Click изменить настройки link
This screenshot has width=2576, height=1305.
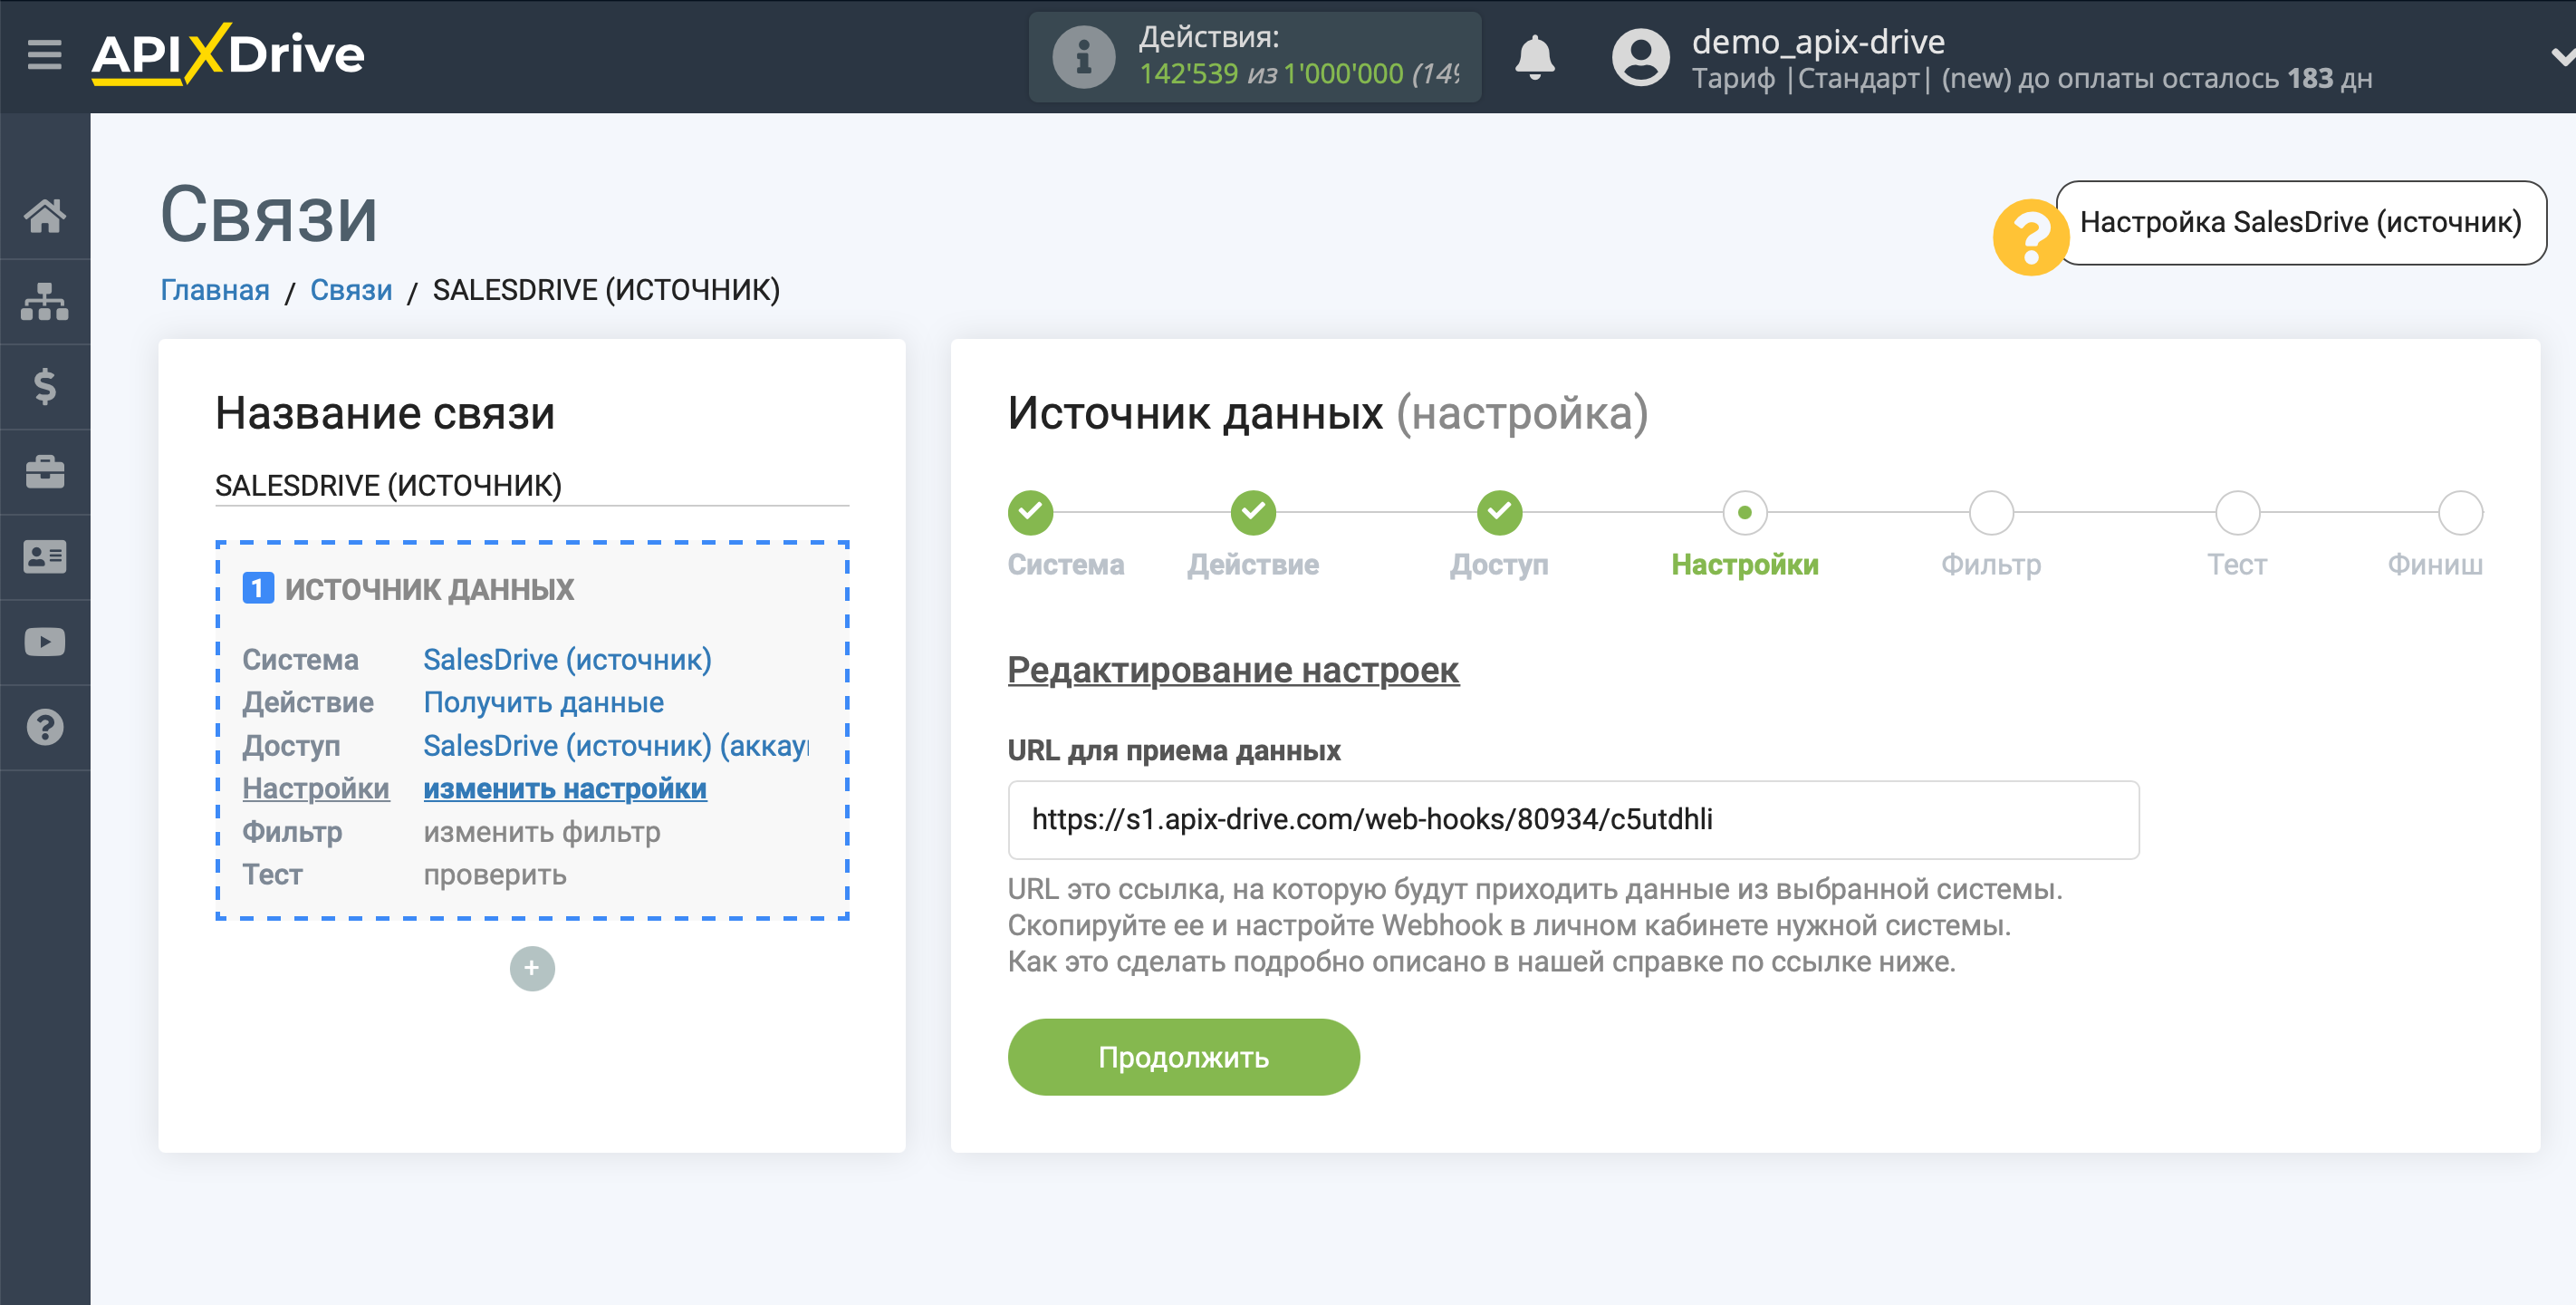563,789
